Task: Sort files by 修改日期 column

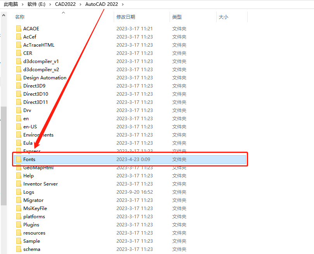Action: point(126,17)
